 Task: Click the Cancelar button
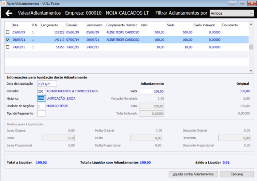pyautogui.click(x=237, y=174)
